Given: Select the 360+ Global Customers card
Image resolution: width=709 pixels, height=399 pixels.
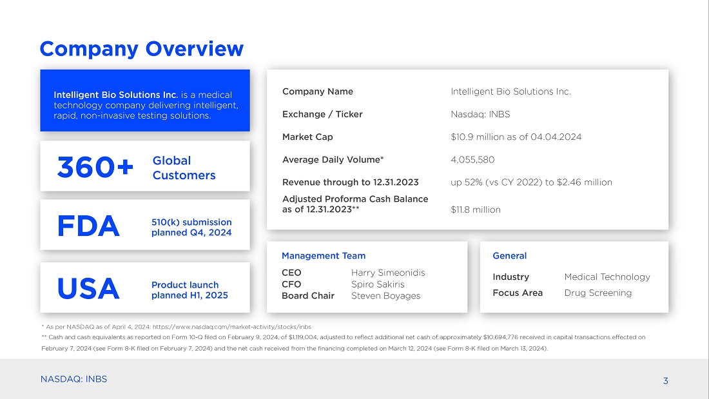Looking at the screenshot, I should pos(144,167).
